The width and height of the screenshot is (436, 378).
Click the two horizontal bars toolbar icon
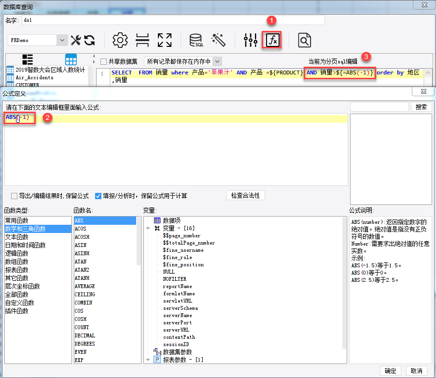142,40
